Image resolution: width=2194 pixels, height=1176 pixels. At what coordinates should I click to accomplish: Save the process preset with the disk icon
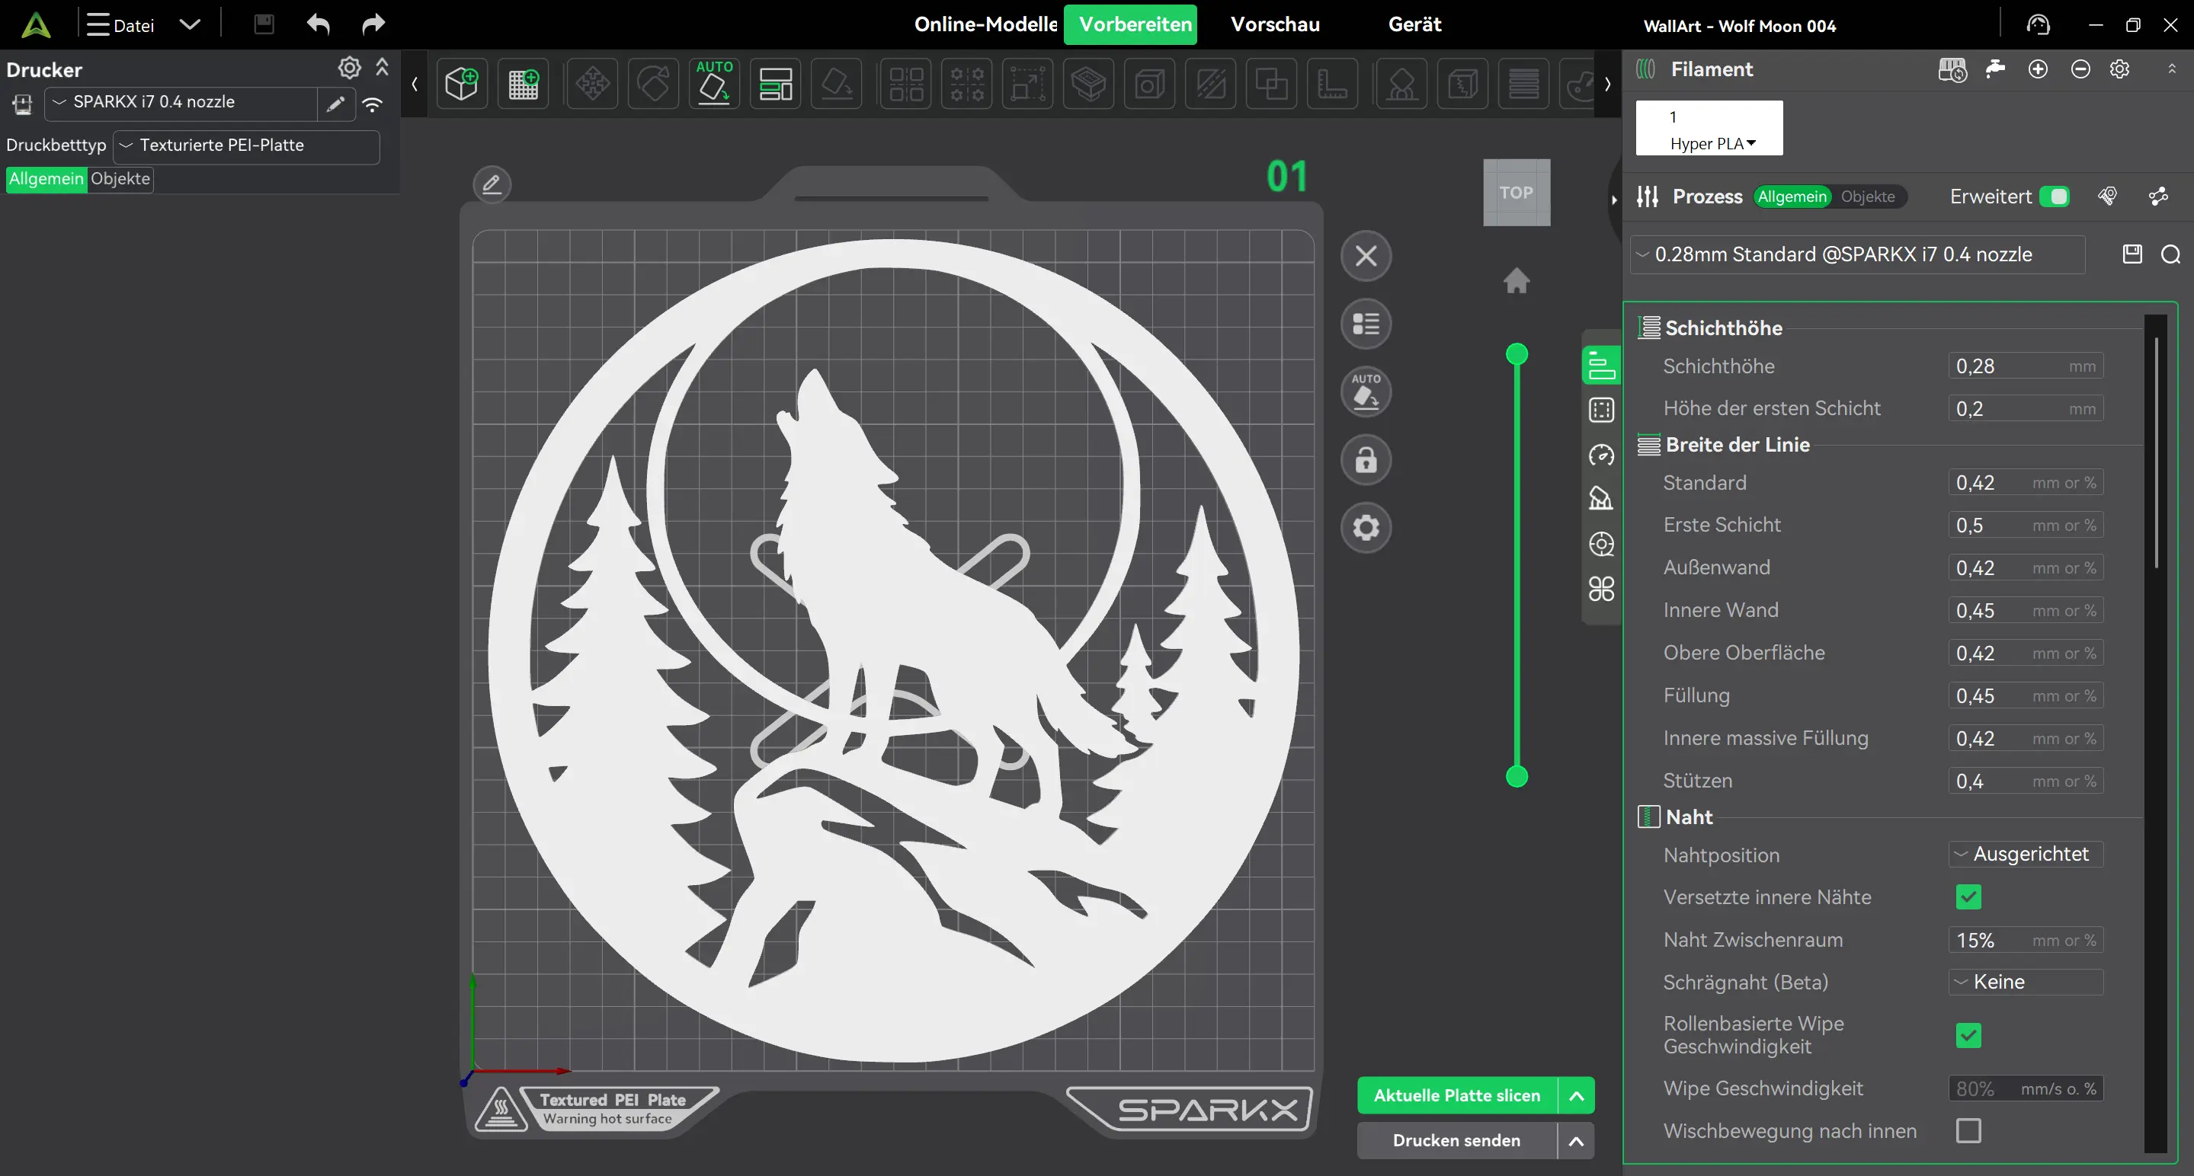2132,254
